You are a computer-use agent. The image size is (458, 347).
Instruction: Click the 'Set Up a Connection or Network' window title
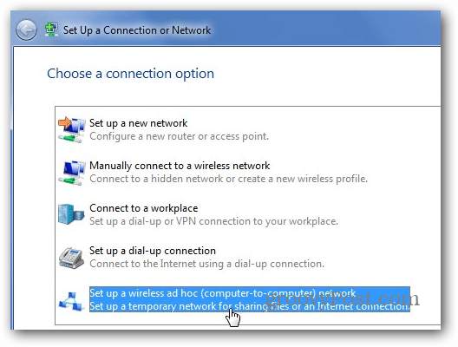137,30
